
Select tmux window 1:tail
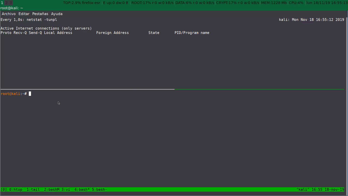pyautogui.click(x=33, y=189)
